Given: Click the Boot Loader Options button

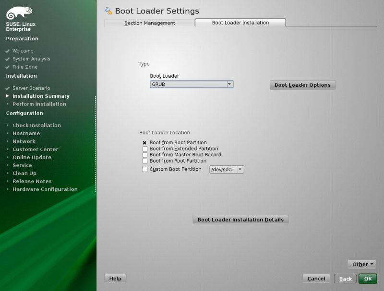Looking at the screenshot, I should [302, 85].
